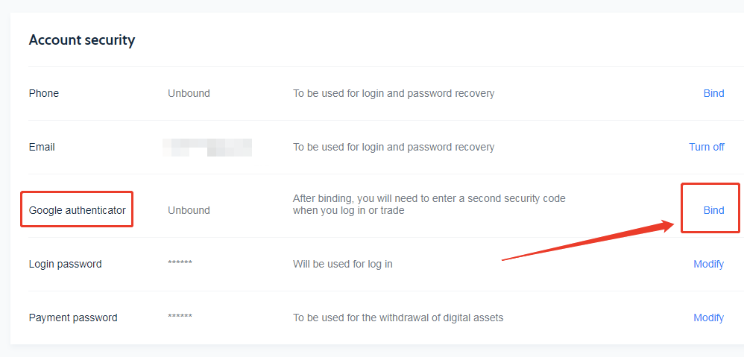
Task: Click Unbound status in Phone row
Action: [x=189, y=93]
